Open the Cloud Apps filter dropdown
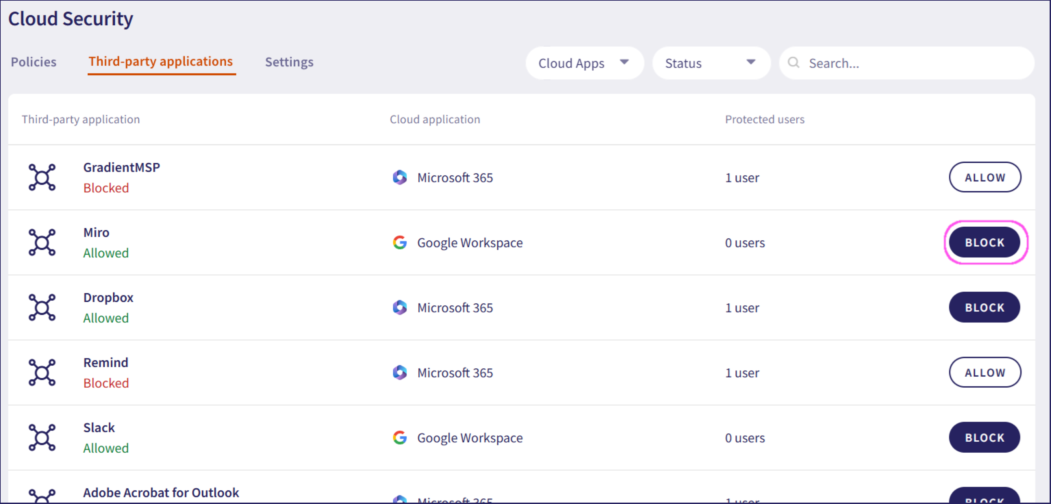This screenshot has height=504, width=1051. point(584,63)
